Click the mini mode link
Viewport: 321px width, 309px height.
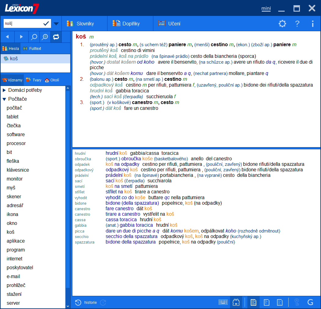tap(266, 8)
